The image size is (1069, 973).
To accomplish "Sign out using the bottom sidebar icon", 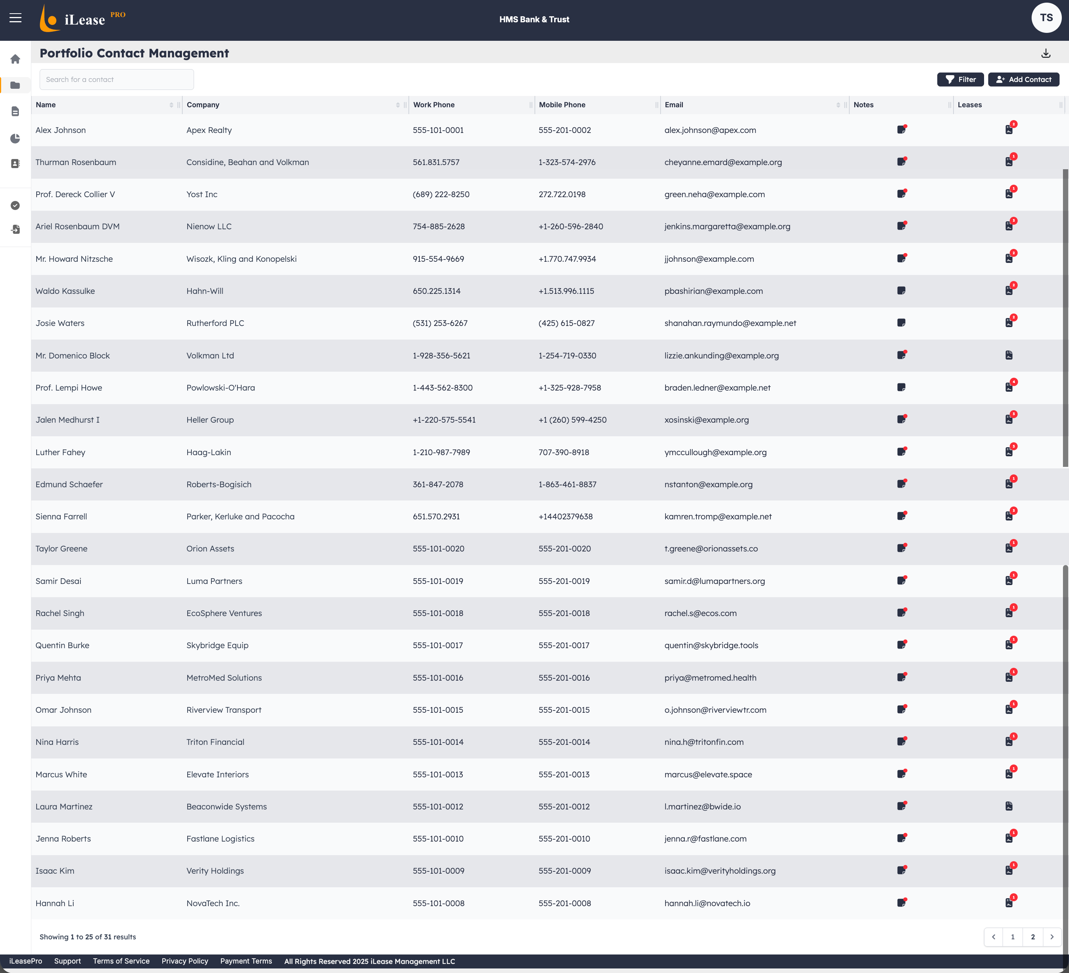I will (15, 229).
